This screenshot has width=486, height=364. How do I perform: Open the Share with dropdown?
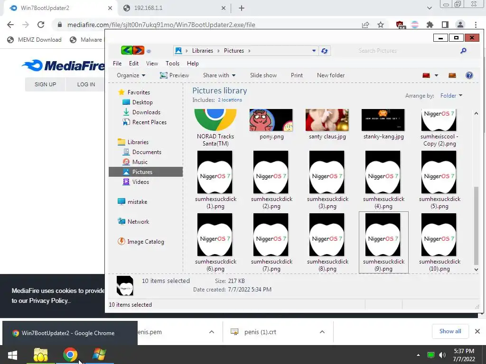coord(219,75)
